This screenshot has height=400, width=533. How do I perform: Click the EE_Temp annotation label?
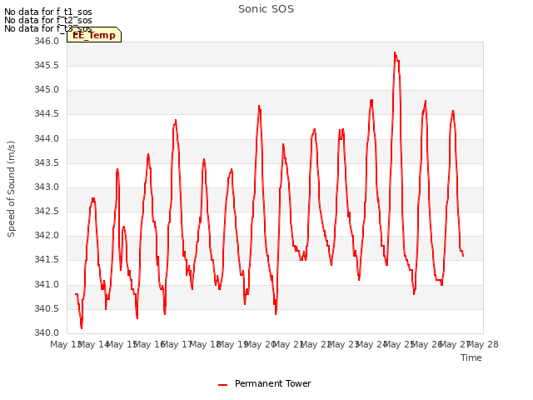point(94,35)
